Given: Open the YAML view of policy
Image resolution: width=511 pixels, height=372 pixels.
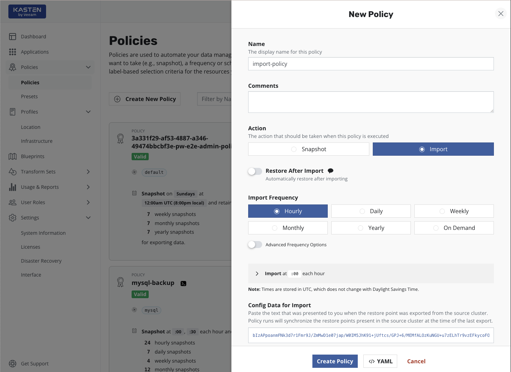Looking at the screenshot, I should point(380,361).
